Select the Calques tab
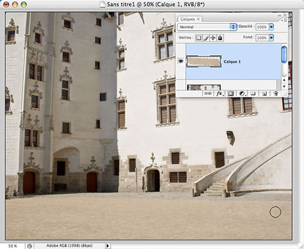Screen dimensions: 304x249 click(188, 19)
